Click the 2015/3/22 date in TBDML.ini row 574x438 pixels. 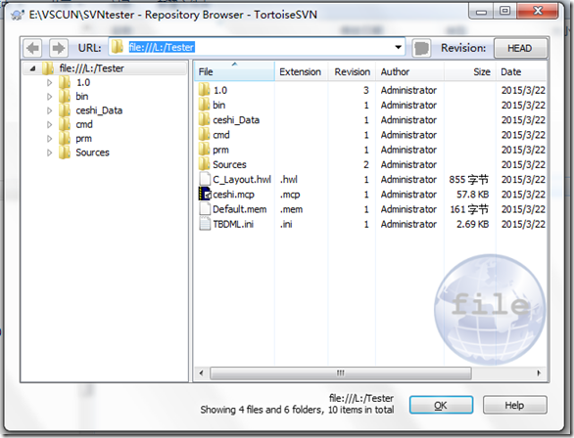click(523, 224)
